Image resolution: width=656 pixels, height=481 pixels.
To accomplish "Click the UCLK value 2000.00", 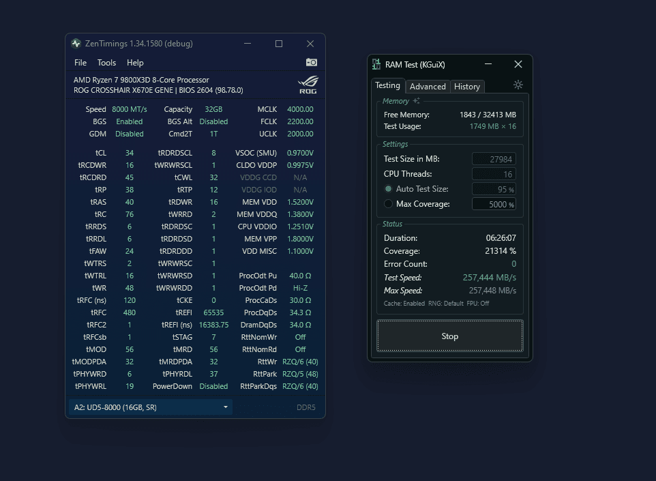I will click(x=300, y=134).
